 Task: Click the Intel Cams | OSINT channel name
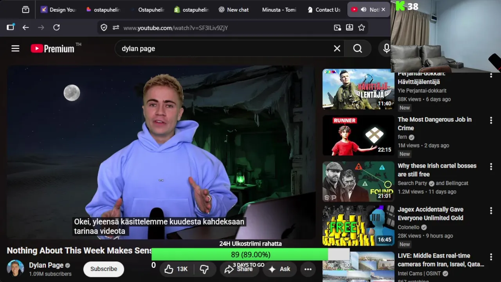click(x=419, y=273)
